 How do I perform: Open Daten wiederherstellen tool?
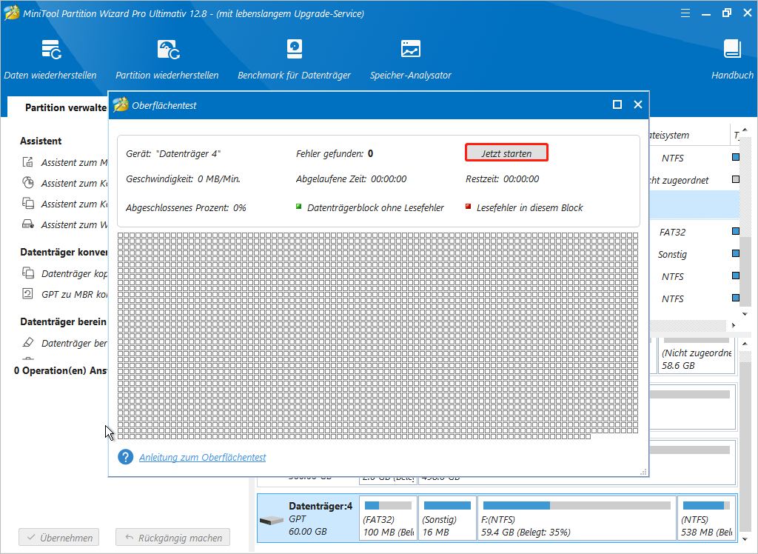pyautogui.click(x=50, y=60)
